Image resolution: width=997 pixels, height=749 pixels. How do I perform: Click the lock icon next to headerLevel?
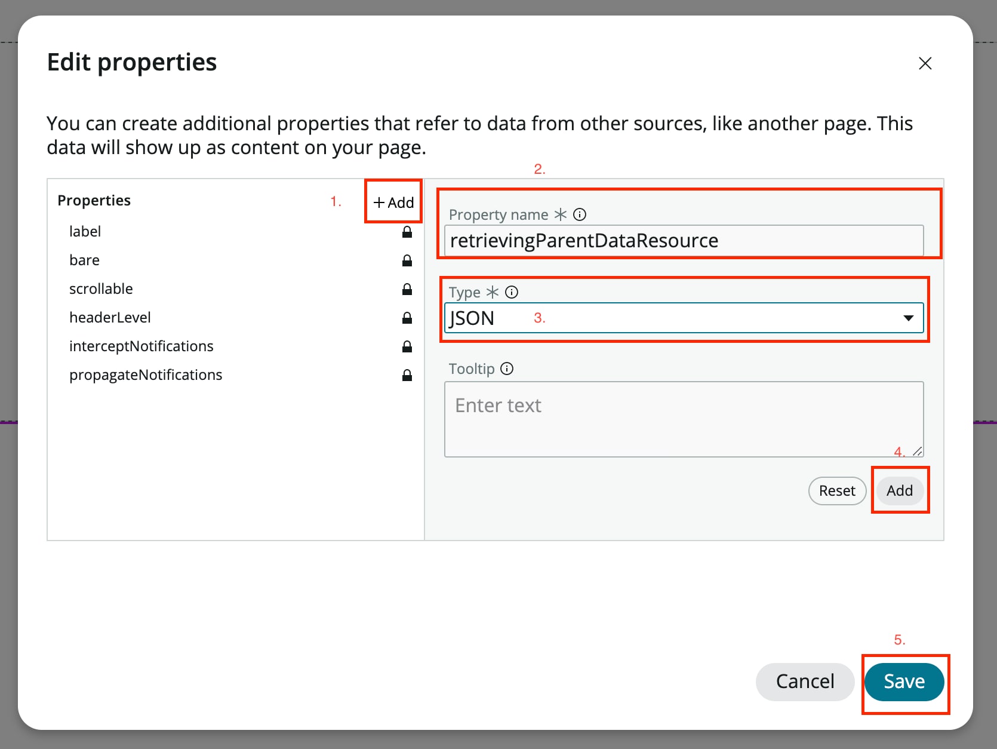tap(407, 318)
